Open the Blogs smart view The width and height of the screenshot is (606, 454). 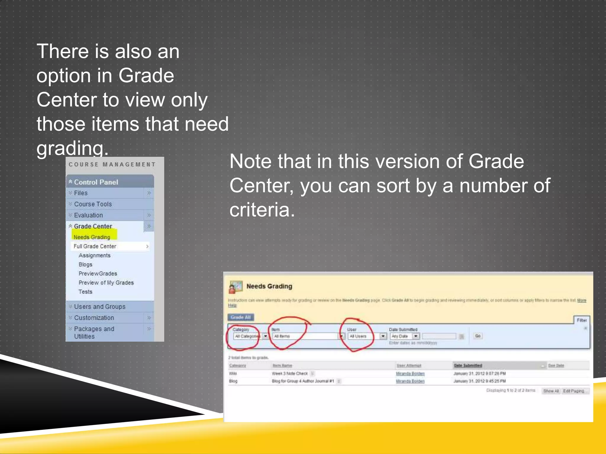(x=86, y=265)
